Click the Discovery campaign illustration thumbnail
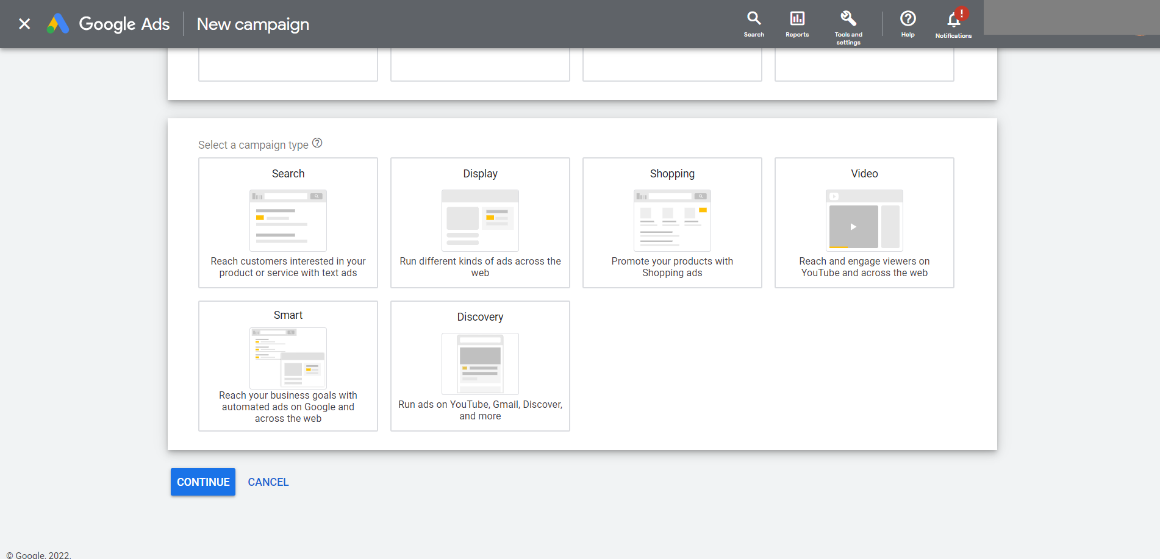Screen dimensions: 1160x559 [480, 363]
